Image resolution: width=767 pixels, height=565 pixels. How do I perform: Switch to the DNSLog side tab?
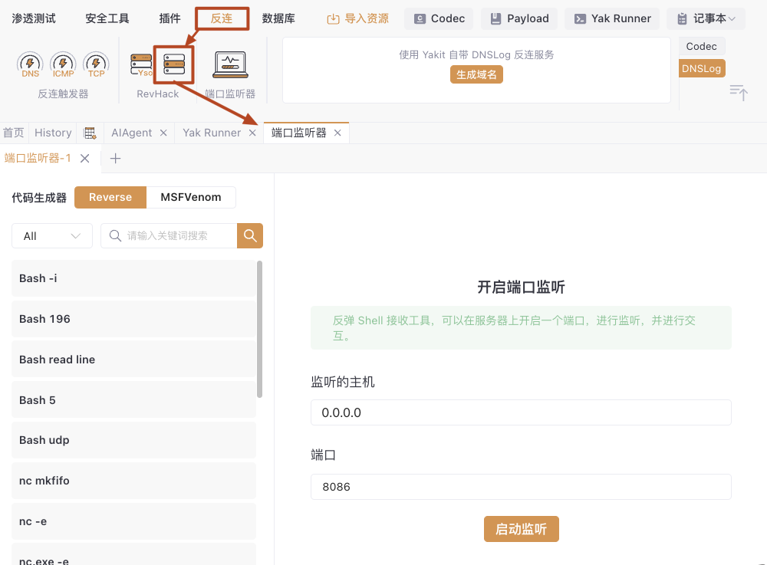coord(702,68)
